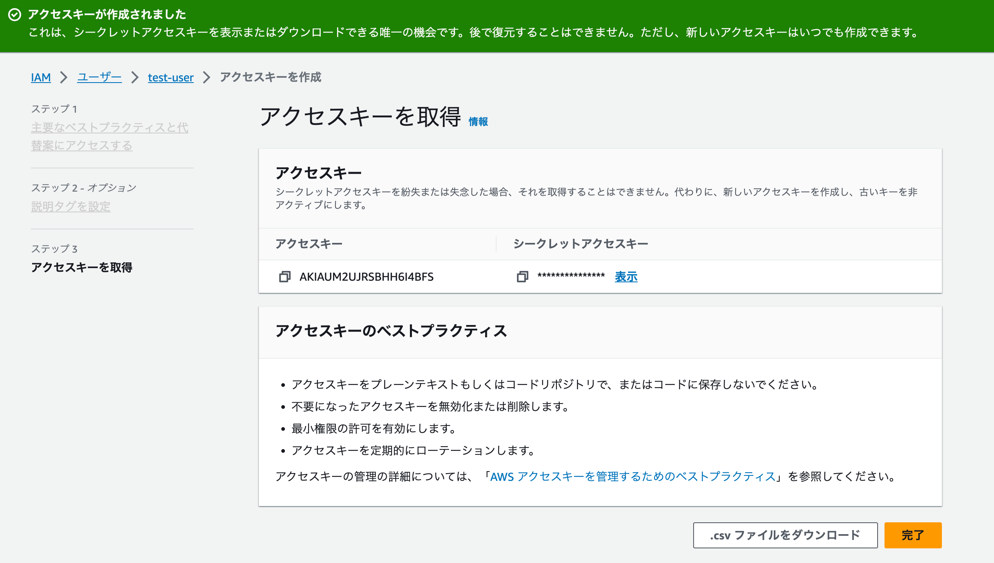Viewport: 994px width, 563px height.
Task: Click the シークレットアクセスキー column header
Action: 580,244
